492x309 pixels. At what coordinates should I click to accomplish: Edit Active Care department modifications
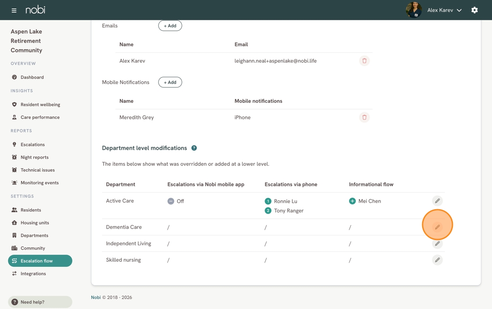click(438, 201)
